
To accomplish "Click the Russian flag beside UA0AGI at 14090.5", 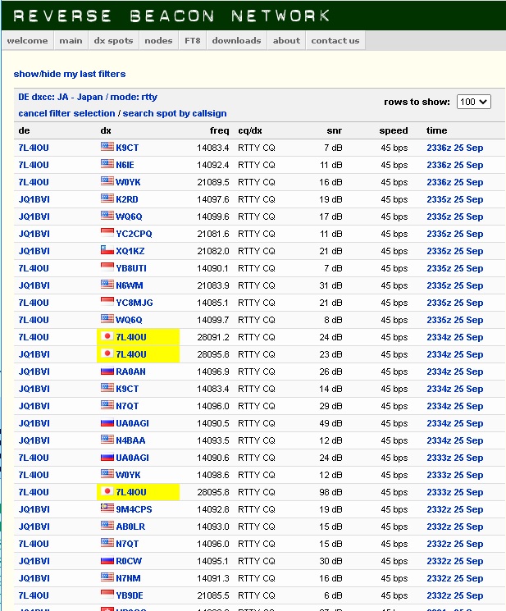I will point(107,422).
